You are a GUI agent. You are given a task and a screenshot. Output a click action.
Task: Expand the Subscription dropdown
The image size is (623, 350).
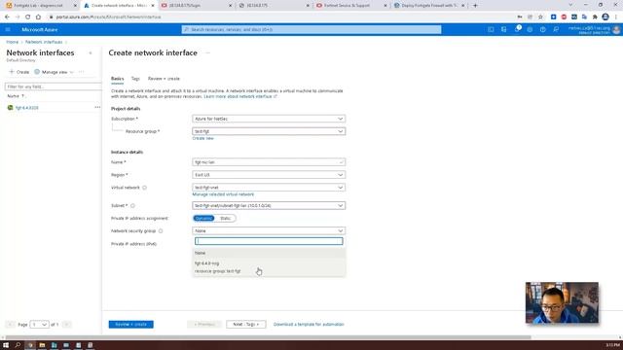point(269,119)
